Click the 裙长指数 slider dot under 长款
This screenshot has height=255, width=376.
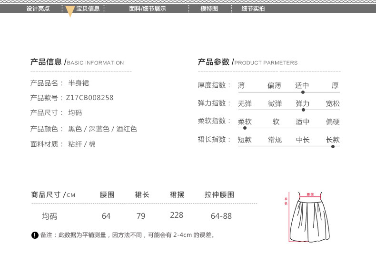333,146
